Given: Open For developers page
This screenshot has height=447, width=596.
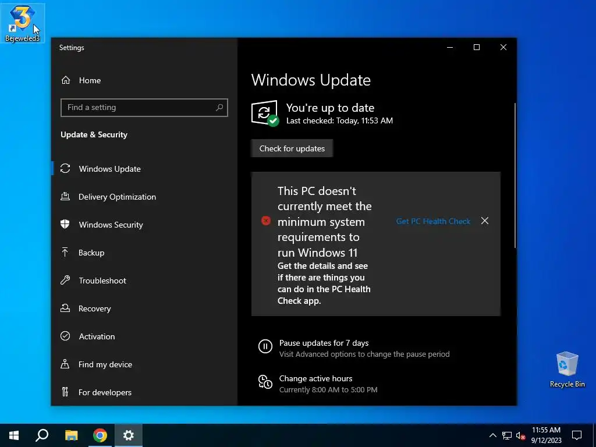Looking at the screenshot, I should [x=105, y=392].
